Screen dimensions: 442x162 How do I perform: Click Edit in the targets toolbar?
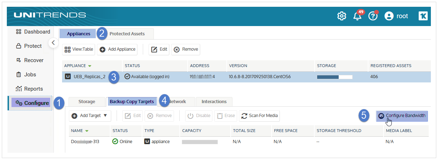(x=132, y=116)
